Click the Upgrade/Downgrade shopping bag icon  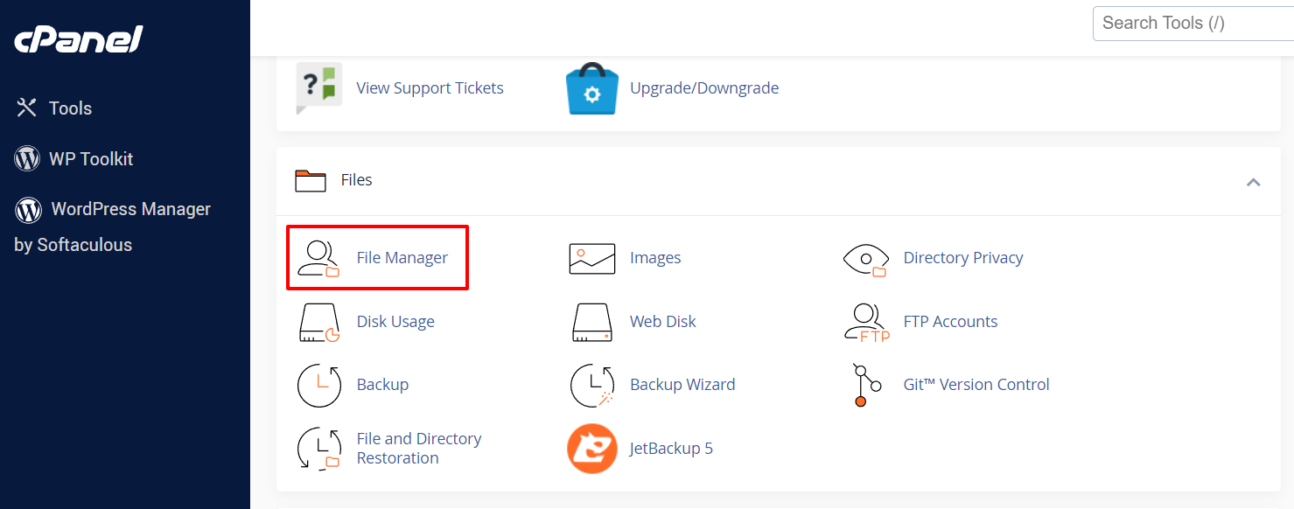[591, 87]
